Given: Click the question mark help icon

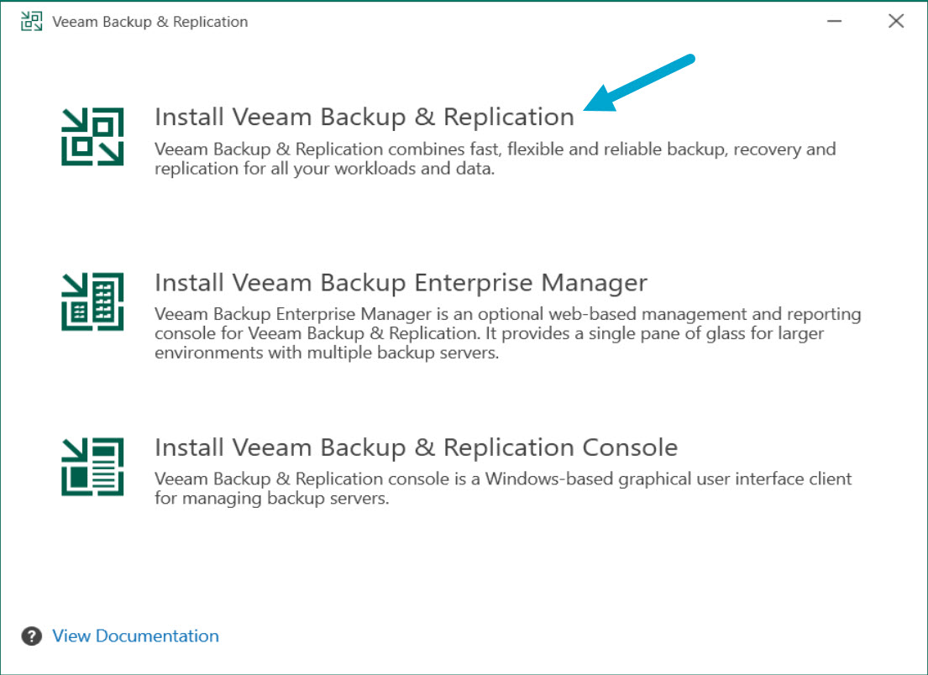Looking at the screenshot, I should [x=30, y=636].
